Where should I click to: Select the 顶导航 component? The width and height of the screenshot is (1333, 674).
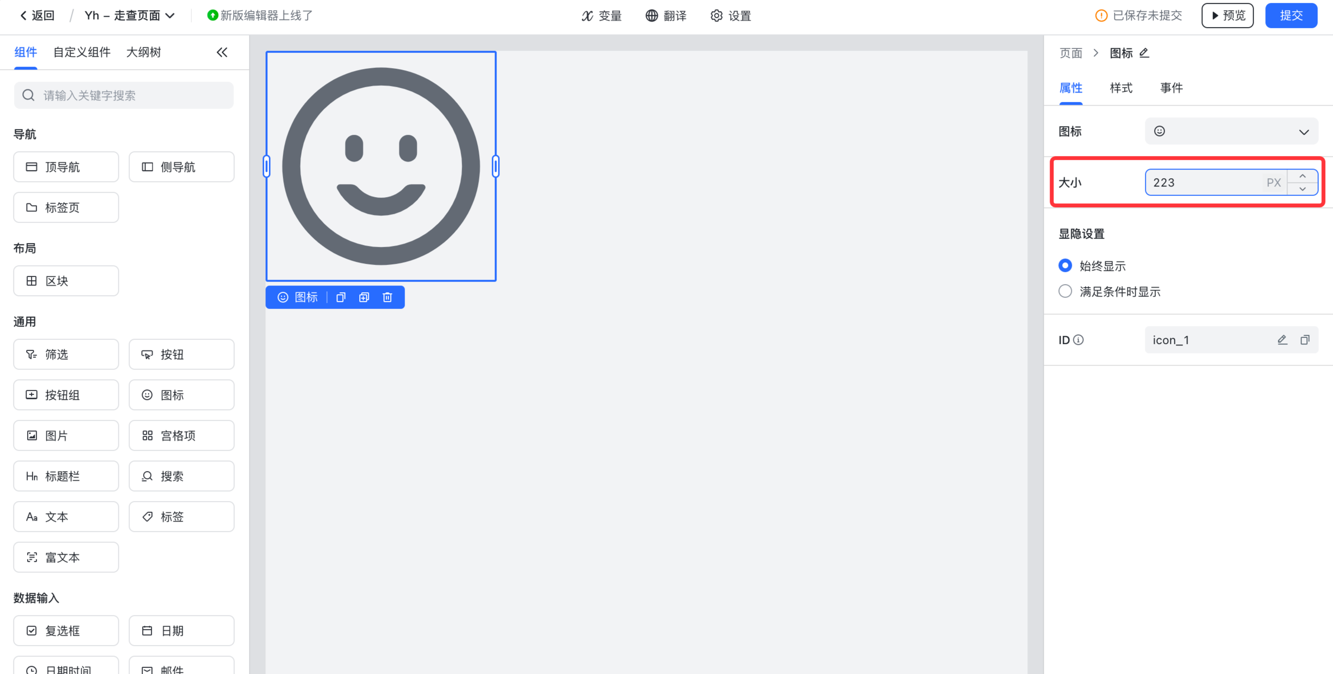pos(66,167)
